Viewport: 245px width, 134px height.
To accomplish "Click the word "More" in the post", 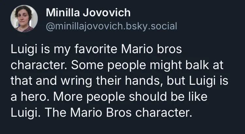I will click(x=68, y=97).
